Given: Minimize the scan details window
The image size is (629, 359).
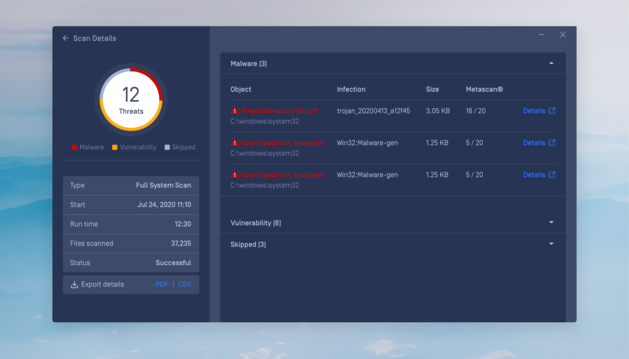Looking at the screenshot, I should click(541, 35).
